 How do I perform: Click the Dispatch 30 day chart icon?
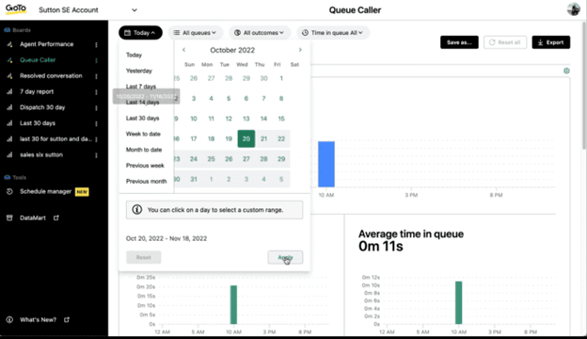(x=9, y=107)
